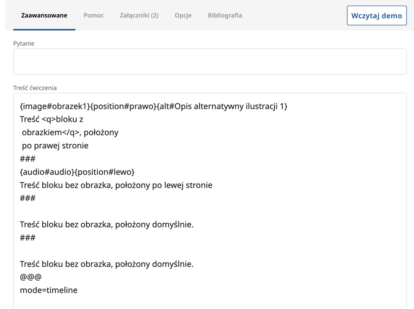Click the line ending 'po lewej stronie'
Screen dimensions: 414x309
(x=116, y=185)
